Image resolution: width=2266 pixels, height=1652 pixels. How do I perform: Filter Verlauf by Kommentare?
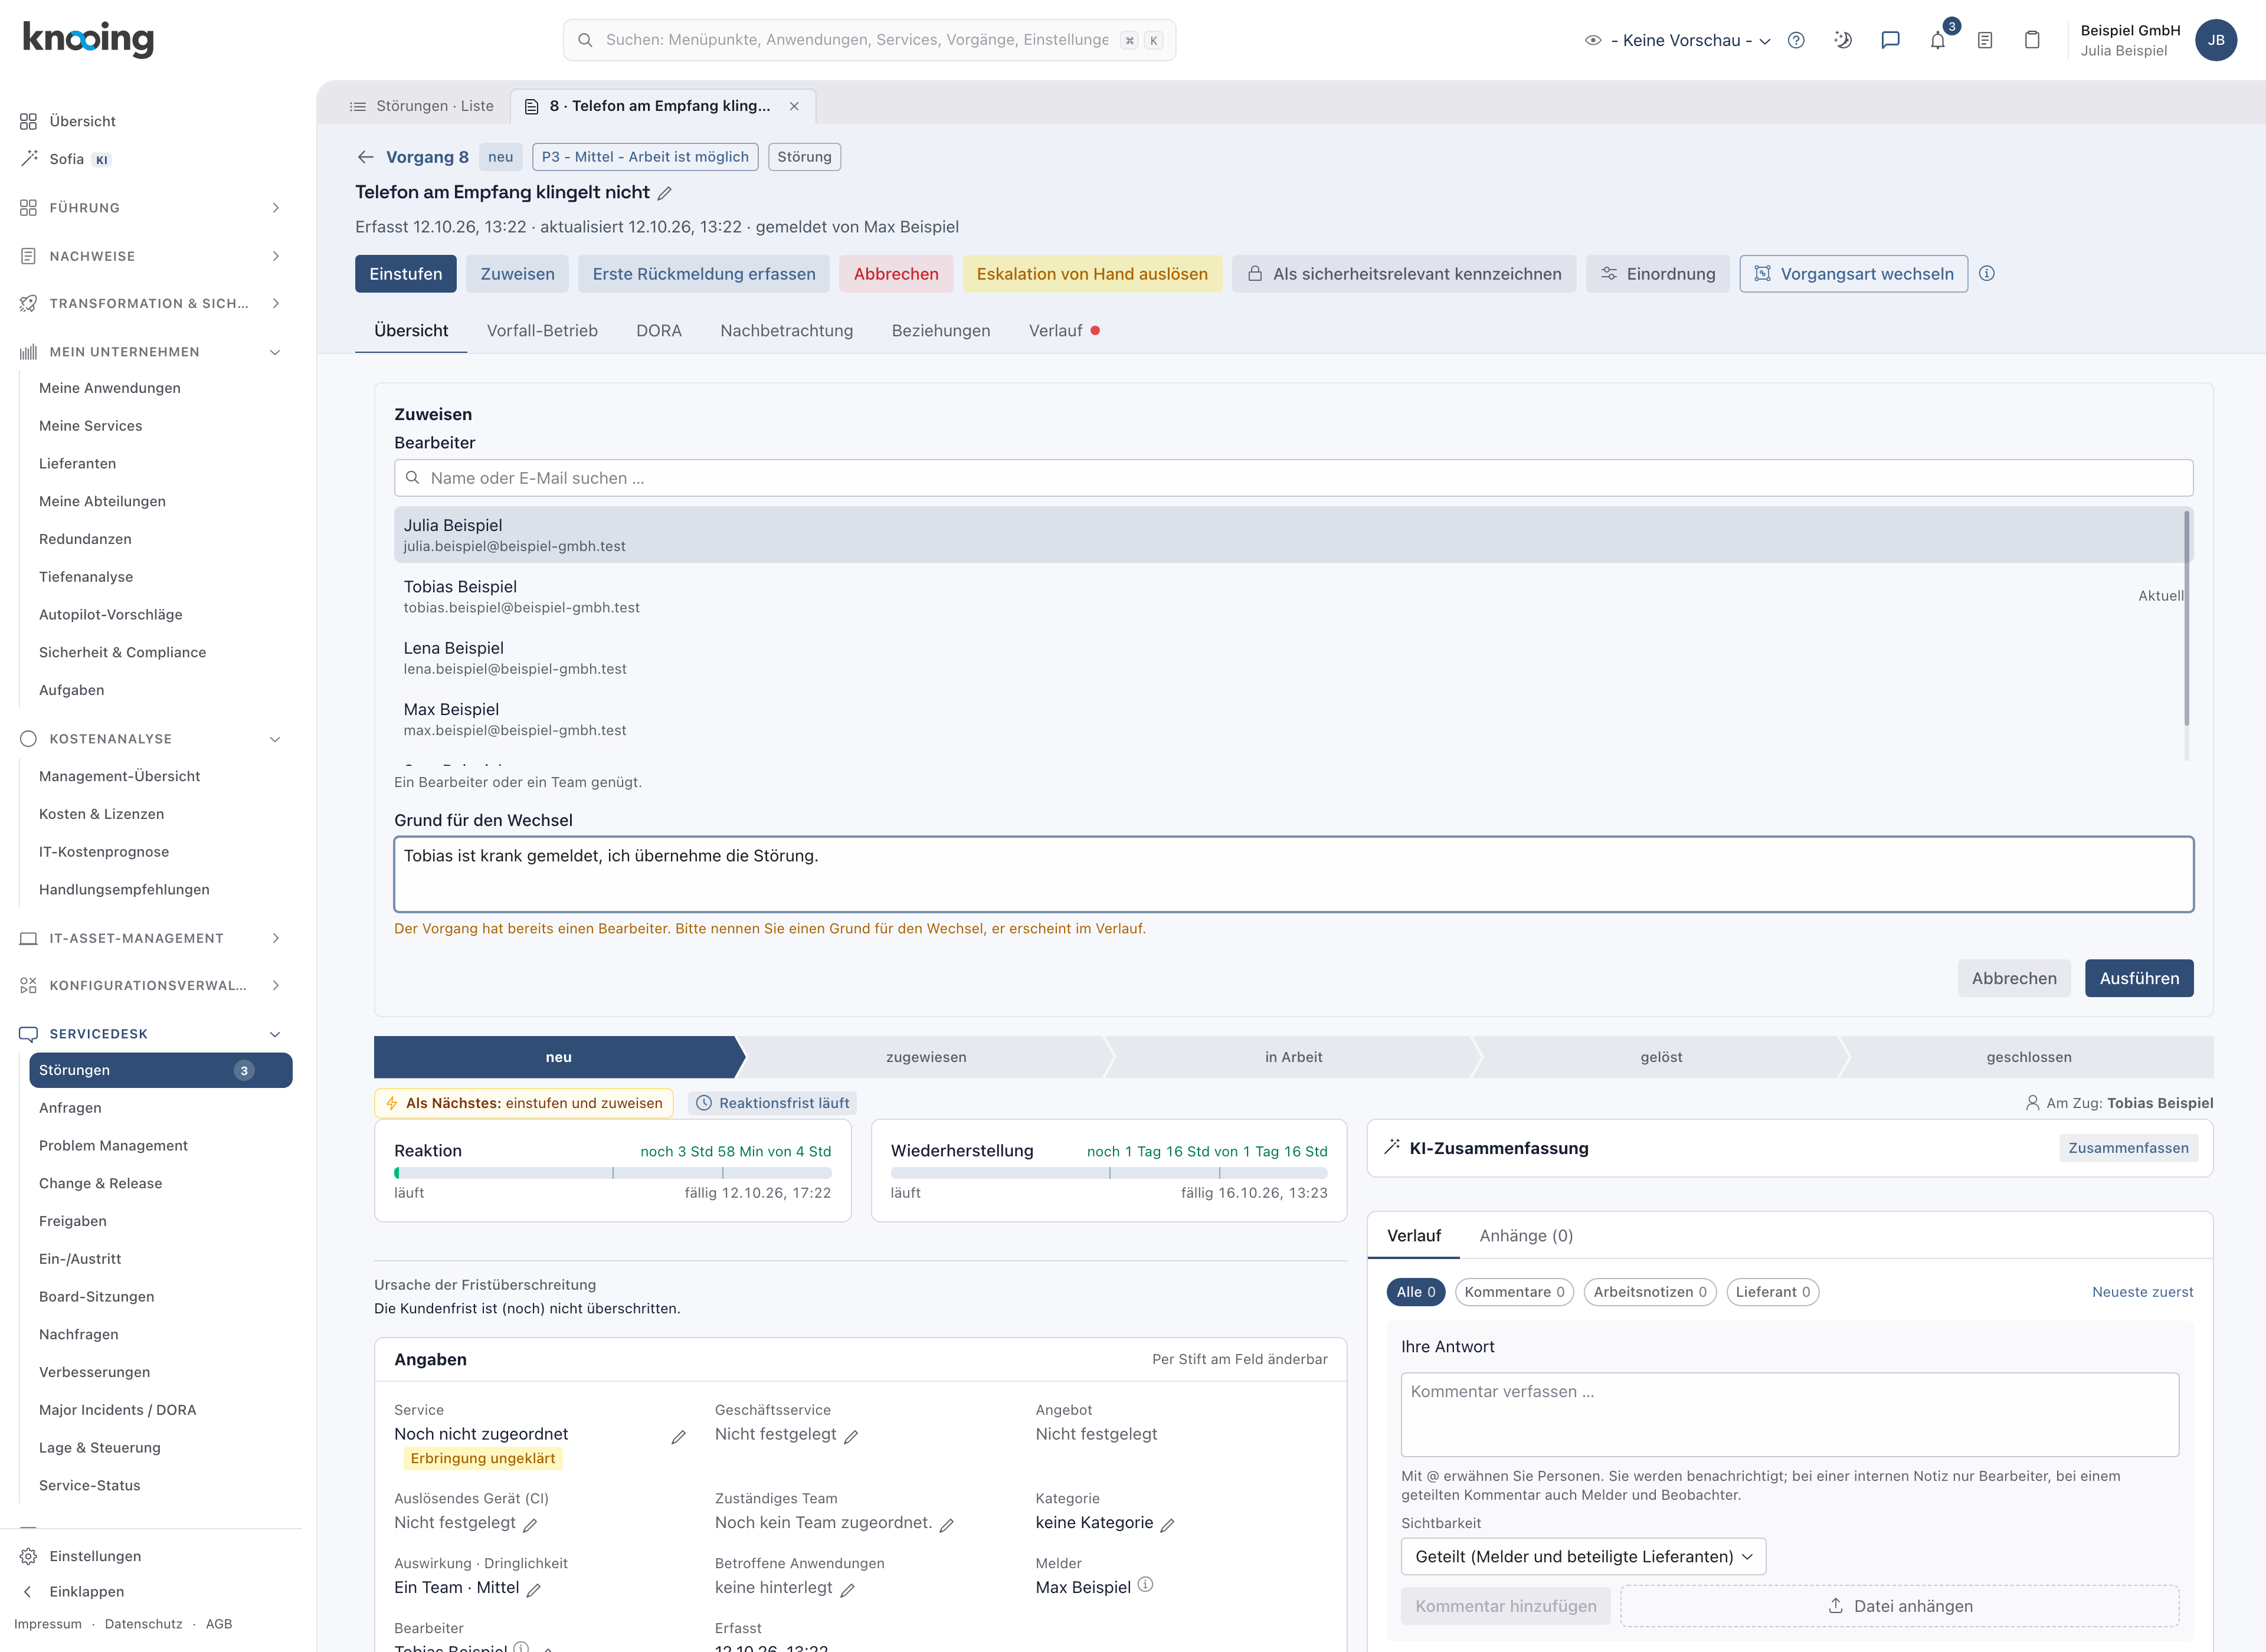coord(1514,1292)
